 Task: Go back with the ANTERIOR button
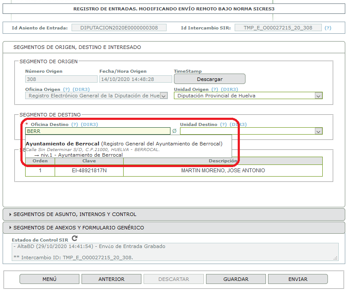(111, 279)
